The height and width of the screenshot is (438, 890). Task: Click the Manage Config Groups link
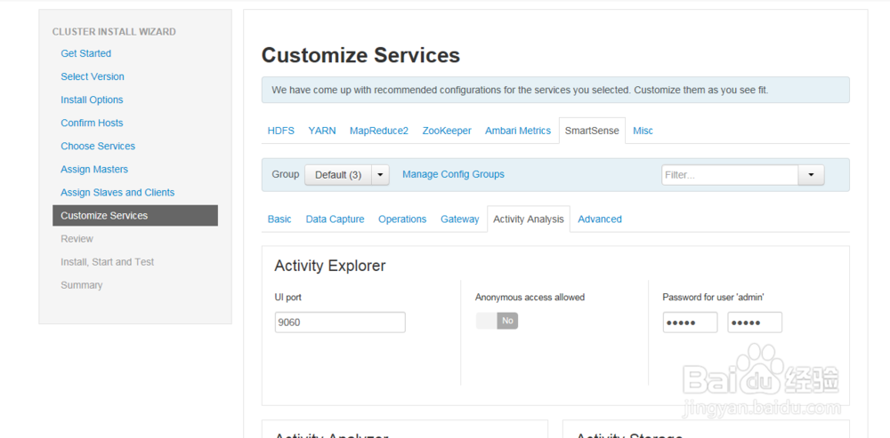pos(453,174)
